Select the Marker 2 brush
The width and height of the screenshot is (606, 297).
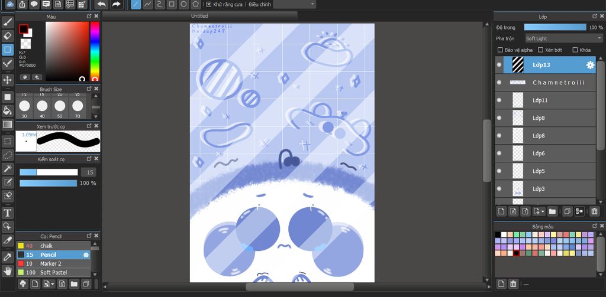[53, 263]
